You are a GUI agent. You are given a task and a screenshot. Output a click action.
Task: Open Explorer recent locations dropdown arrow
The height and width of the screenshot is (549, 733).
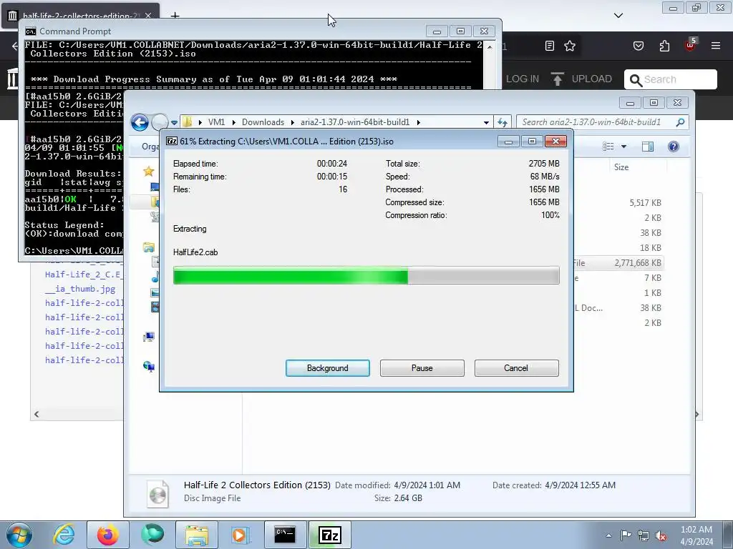tap(174, 123)
